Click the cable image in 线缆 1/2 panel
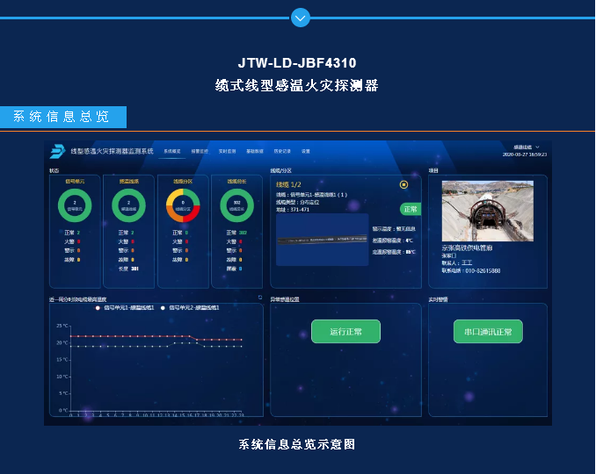 point(322,239)
